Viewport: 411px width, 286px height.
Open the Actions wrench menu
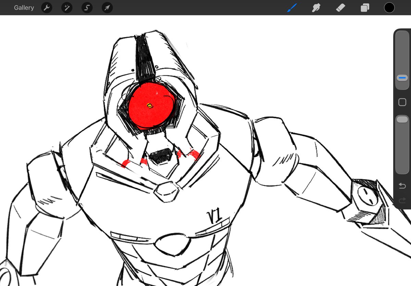coord(47,8)
